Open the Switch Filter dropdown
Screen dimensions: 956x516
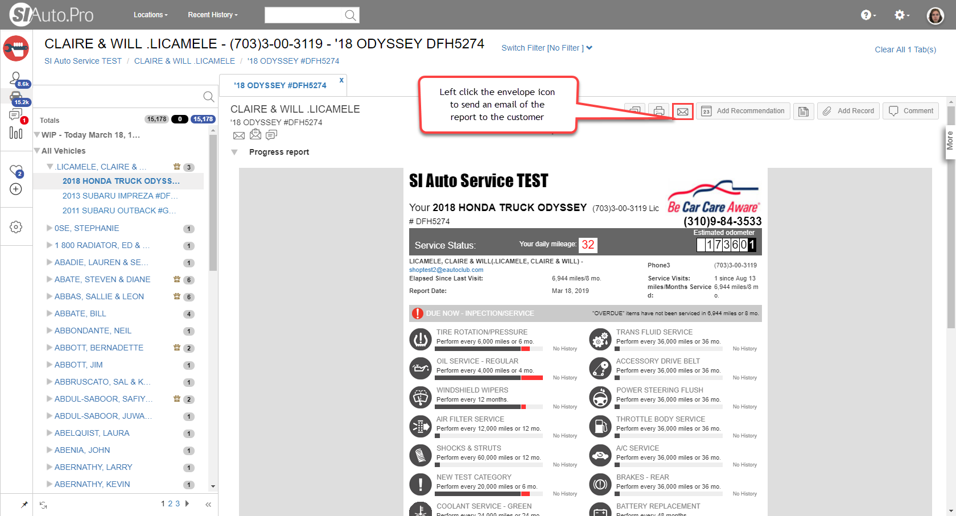(547, 48)
